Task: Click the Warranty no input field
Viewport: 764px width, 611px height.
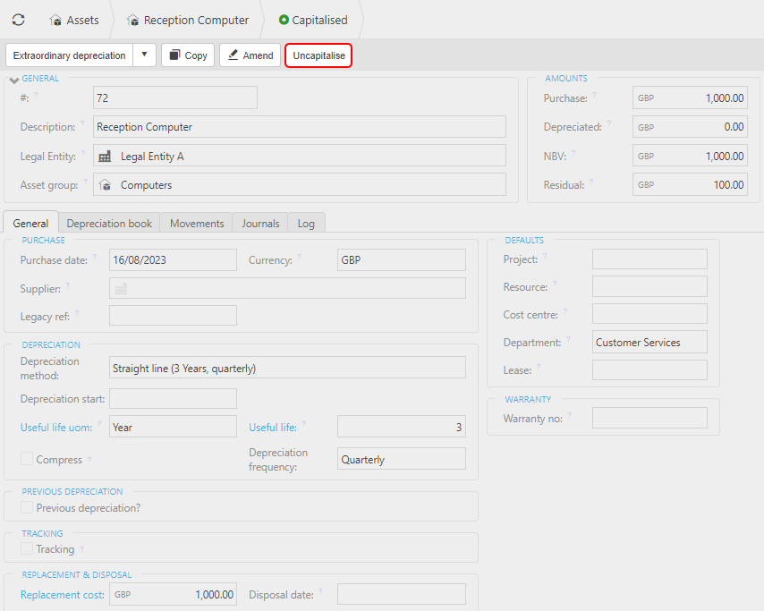Action: tap(649, 418)
